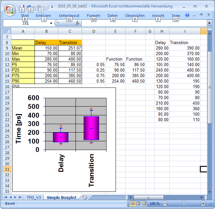The image size is (215, 209).
Task: Click the Save icon in quick access toolbar
Action: click(22, 6)
